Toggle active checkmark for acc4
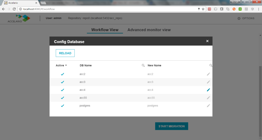This screenshot has width=262, height=140. pyautogui.click(x=62, y=90)
